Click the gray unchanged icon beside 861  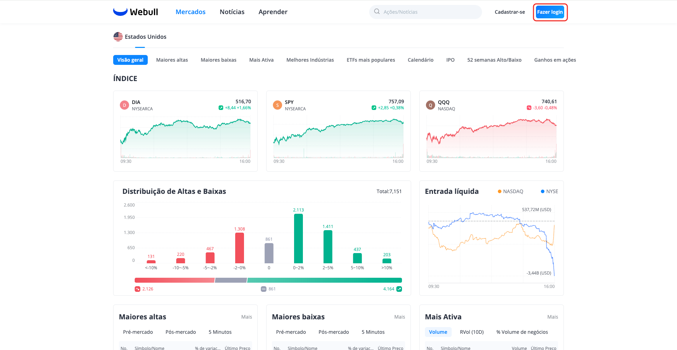click(x=264, y=289)
